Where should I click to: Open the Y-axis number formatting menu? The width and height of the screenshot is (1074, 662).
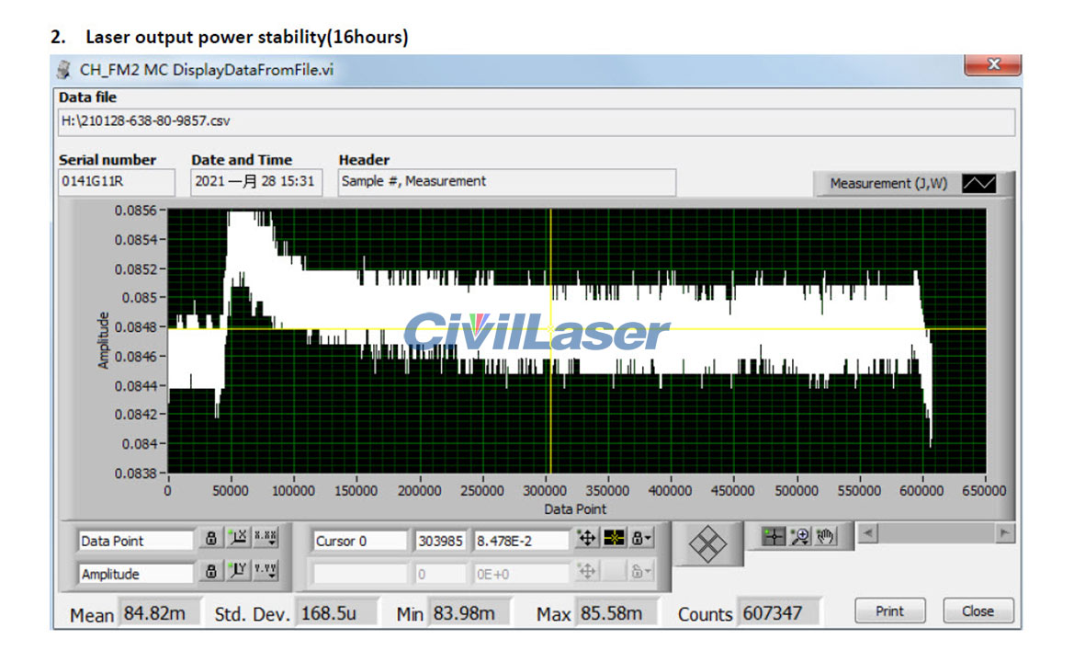coord(266,573)
